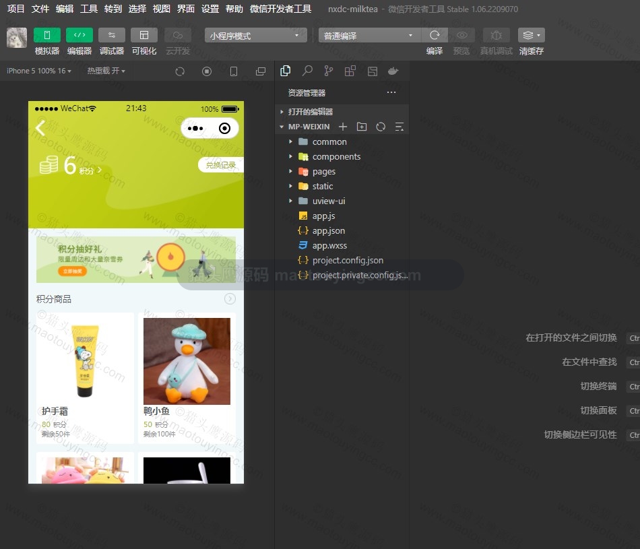Toggle the 编辑器 editor panel button

tap(79, 35)
